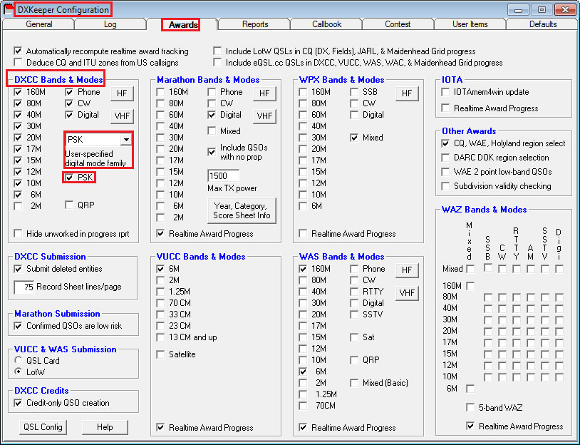Viewport: 580px width, 445px height.
Task: Click Year, Category, Score Sheet Info button
Action: [241, 210]
